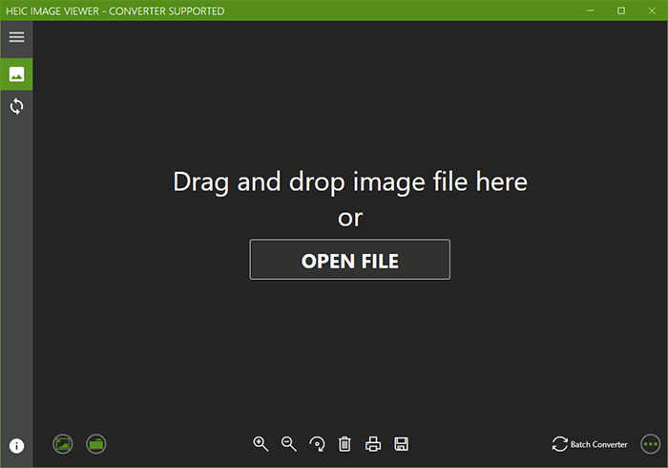
Task: Zoom out of the image
Action: pos(288,443)
